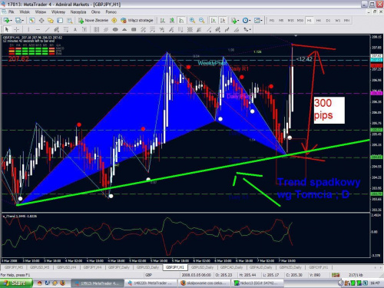Select the vertical line drawing tool
This screenshot has height=288, width=384.
tap(28, 30)
